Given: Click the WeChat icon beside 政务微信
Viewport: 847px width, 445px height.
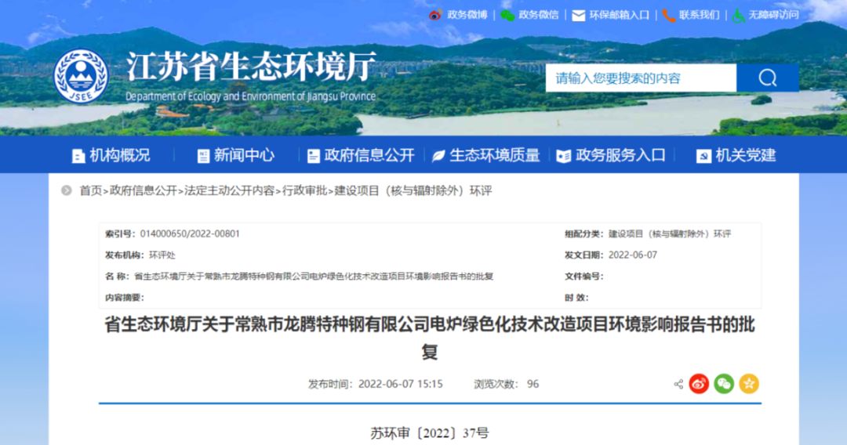Looking at the screenshot, I should point(507,15).
